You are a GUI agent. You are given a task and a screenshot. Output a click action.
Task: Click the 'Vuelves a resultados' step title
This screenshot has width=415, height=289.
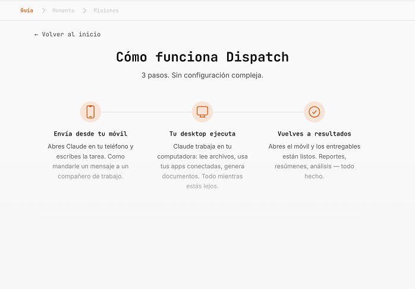pyautogui.click(x=315, y=134)
